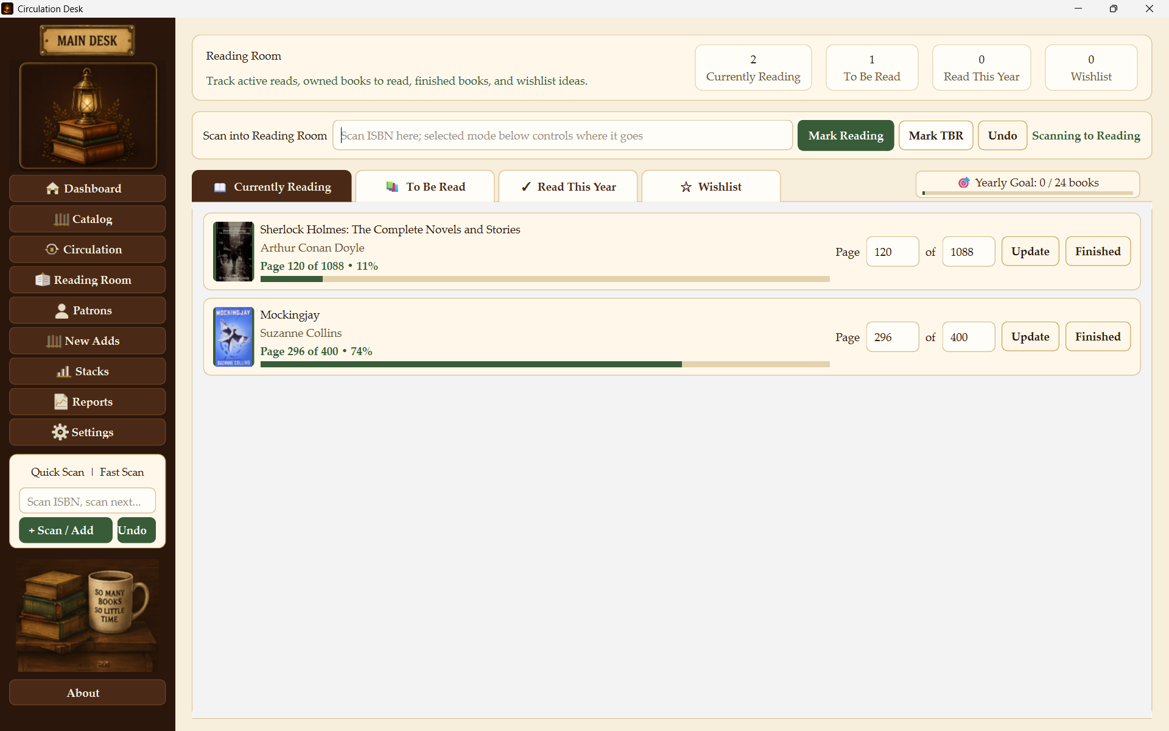Switch to the Read This Year tab
1169x731 pixels.
567,186
